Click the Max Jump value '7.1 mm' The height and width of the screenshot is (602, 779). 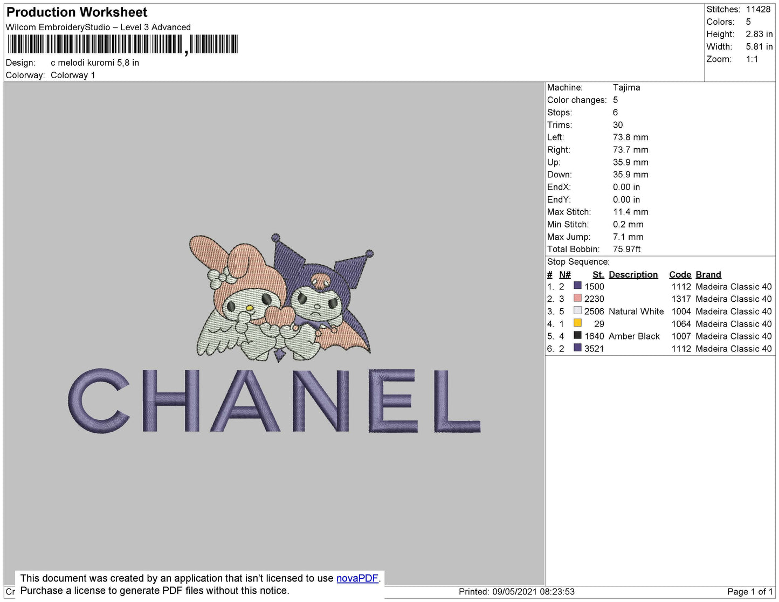click(628, 237)
